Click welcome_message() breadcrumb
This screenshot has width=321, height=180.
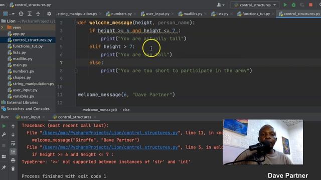[x=100, y=110]
